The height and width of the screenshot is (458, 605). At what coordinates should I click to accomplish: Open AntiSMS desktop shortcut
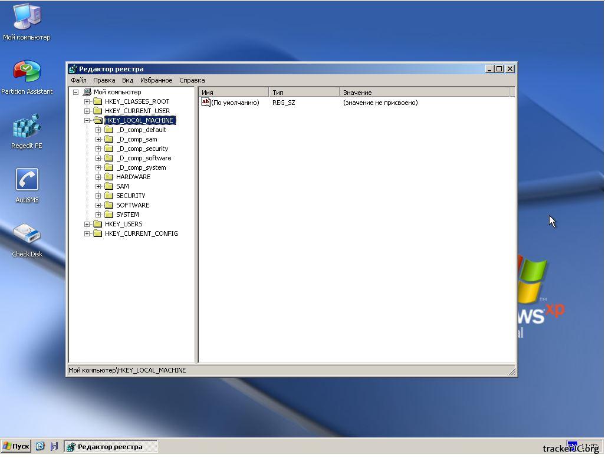point(27,180)
